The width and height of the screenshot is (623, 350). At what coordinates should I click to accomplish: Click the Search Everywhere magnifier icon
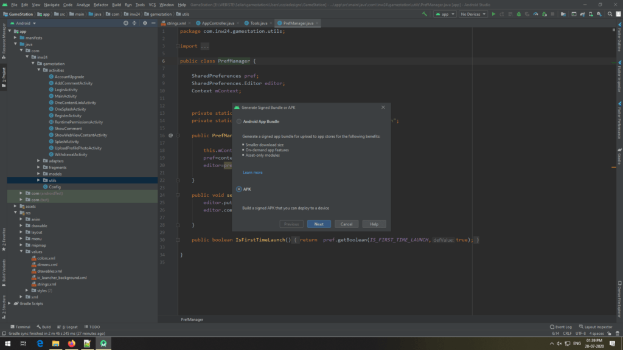610,15
